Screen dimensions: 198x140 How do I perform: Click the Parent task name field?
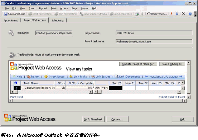(x=154, y=41)
